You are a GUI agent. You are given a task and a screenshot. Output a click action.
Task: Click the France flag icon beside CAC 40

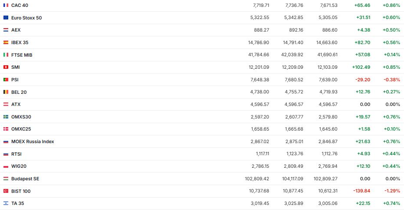(x=6, y=5)
